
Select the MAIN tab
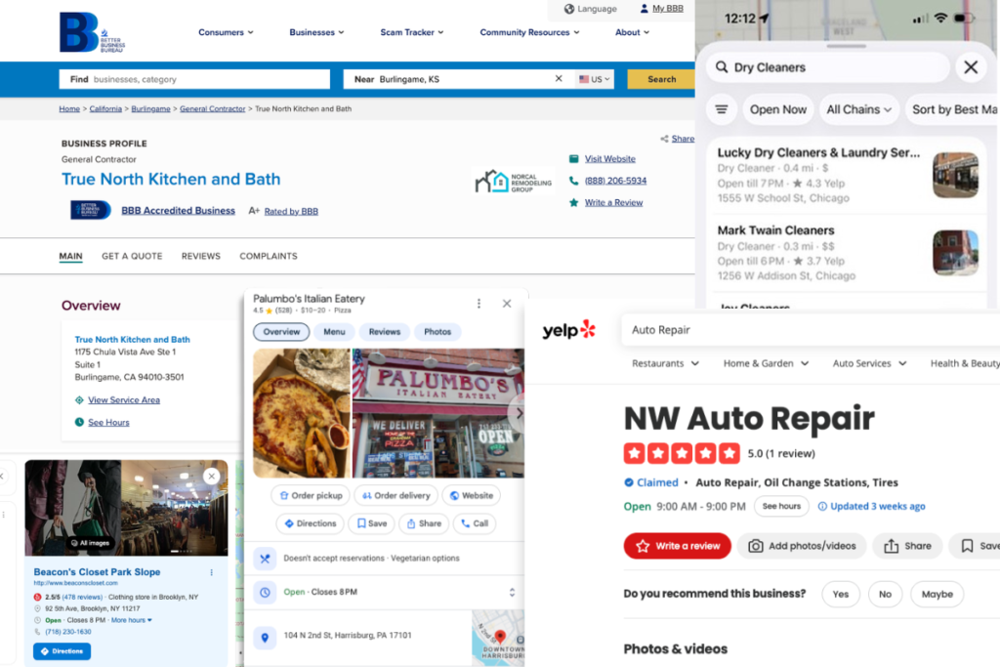[70, 256]
